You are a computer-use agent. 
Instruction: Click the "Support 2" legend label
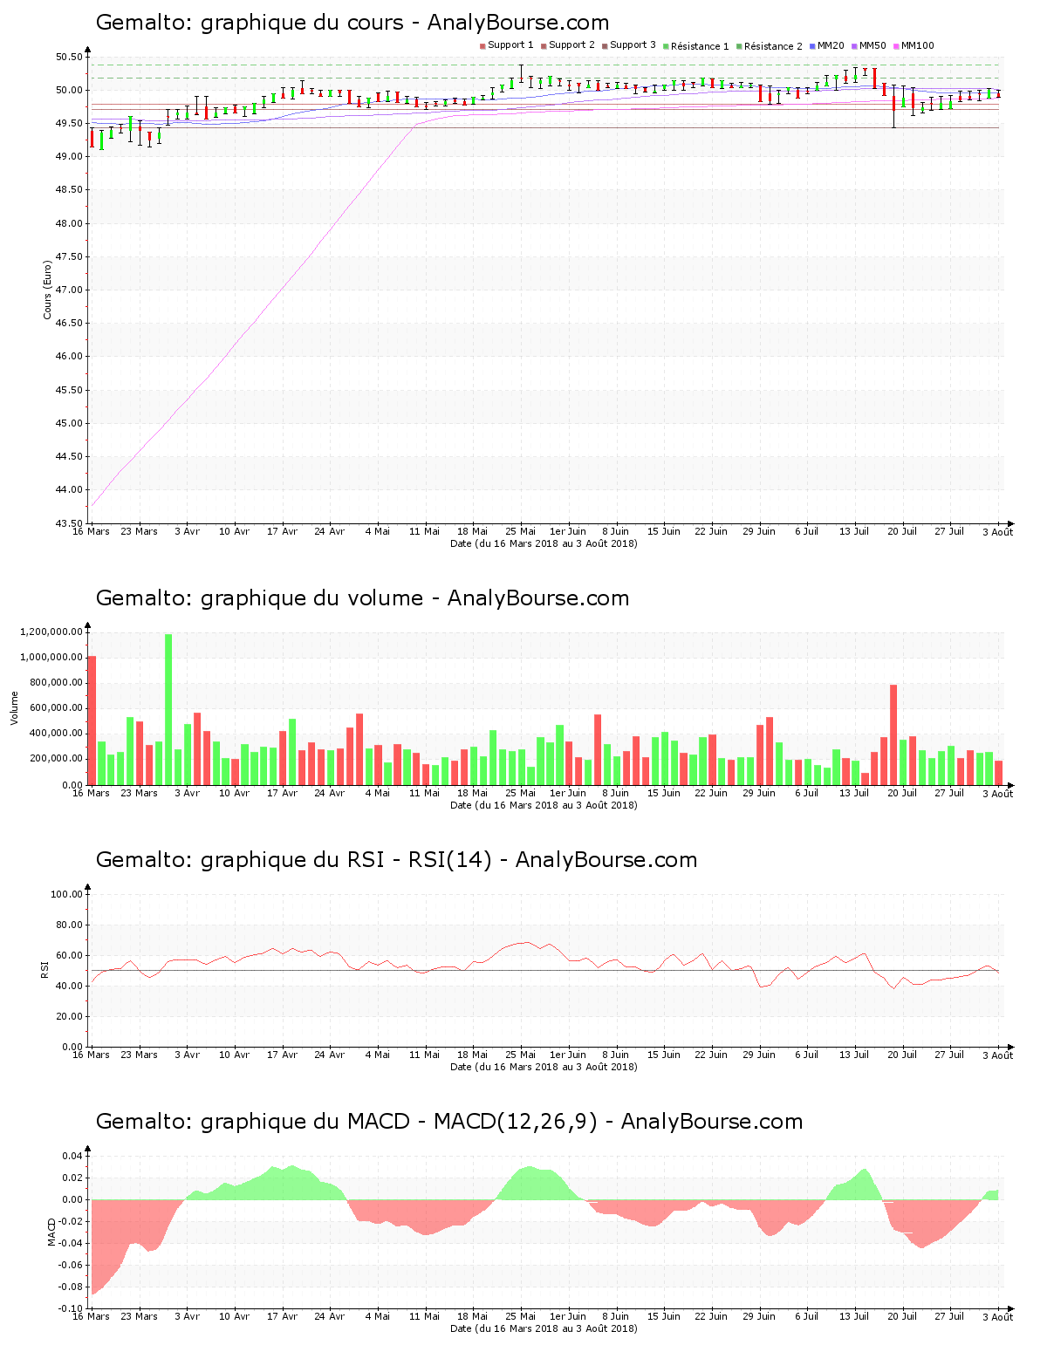coord(571,45)
